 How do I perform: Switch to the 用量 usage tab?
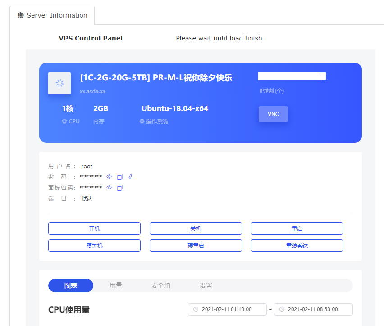pos(116,286)
